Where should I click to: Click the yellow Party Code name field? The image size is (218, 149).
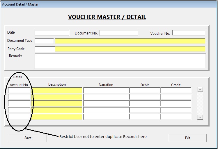coord(130,49)
